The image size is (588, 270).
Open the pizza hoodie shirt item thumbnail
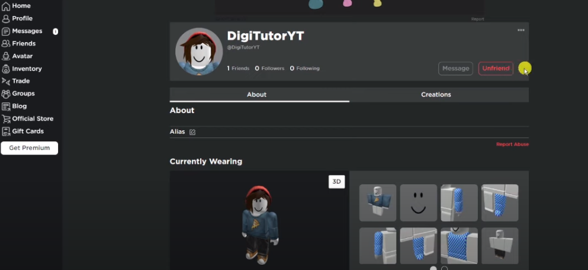[x=378, y=203]
